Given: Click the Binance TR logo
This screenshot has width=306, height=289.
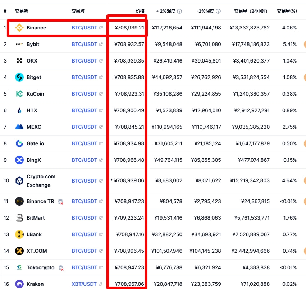Looking at the screenshot, I should point(19,201).
